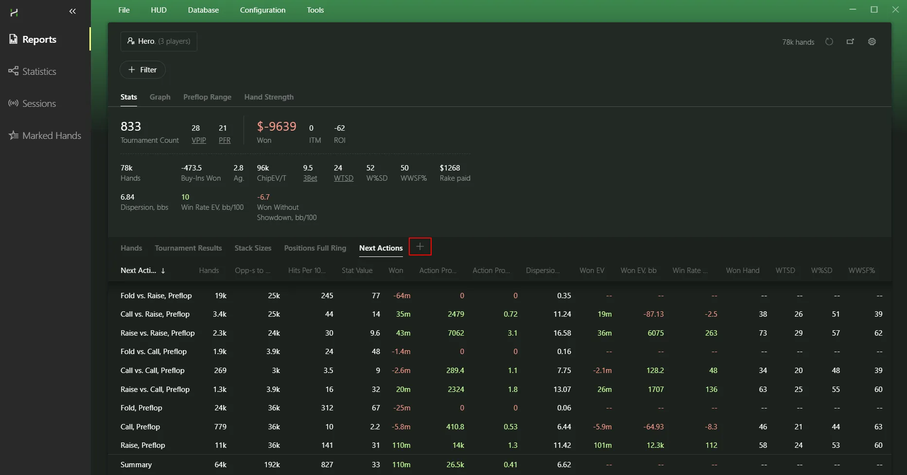The width and height of the screenshot is (907, 475).
Task: Click the underlined WTSD stat
Action: 343,178
